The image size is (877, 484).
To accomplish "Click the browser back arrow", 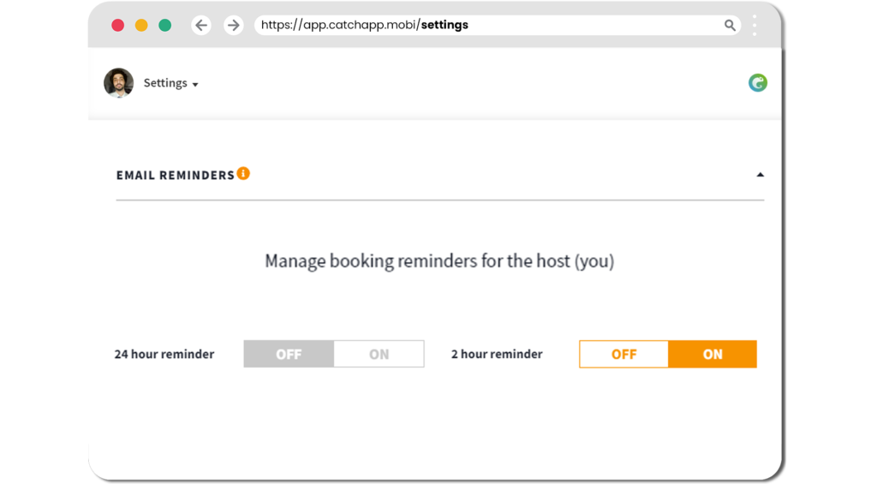I will point(201,25).
